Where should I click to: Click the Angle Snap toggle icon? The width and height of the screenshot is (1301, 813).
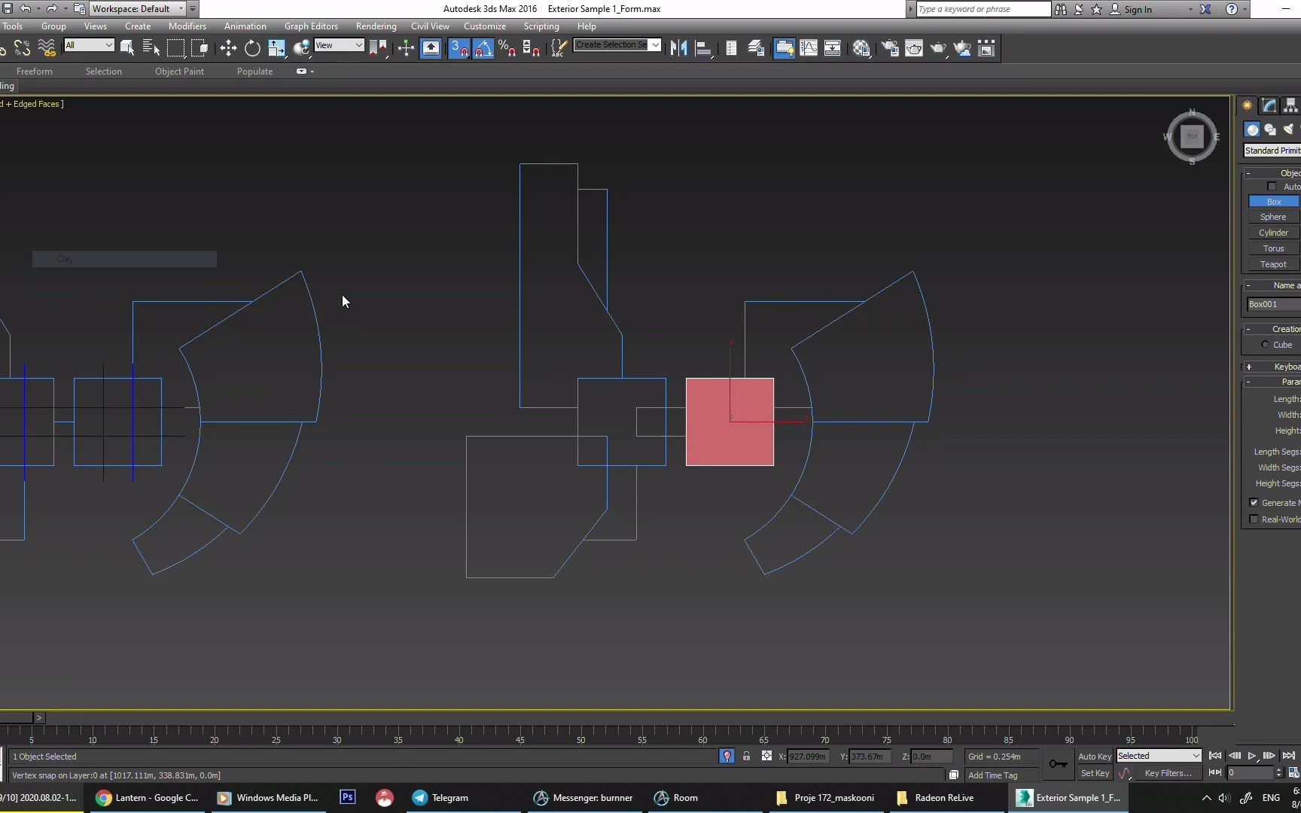483,47
